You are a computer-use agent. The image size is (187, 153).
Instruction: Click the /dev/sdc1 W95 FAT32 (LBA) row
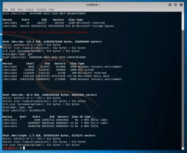coord(55,120)
